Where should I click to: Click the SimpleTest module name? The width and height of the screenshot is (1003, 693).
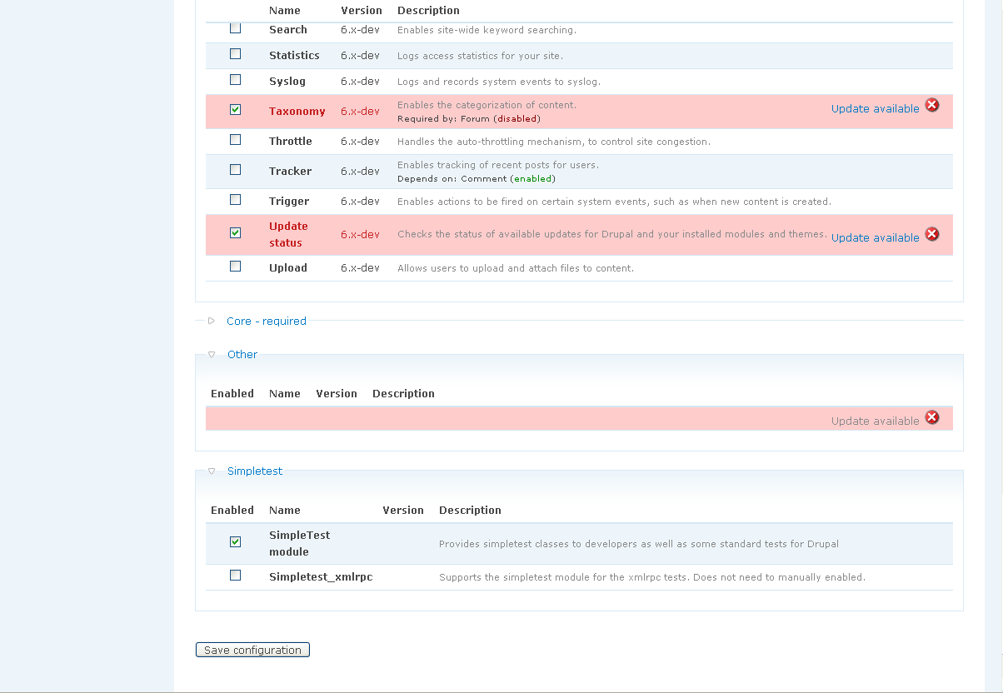(300, 544)
